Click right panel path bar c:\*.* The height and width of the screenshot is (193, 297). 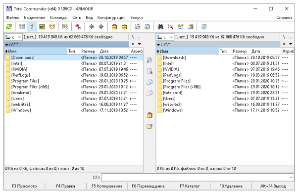tap(218, 45)
